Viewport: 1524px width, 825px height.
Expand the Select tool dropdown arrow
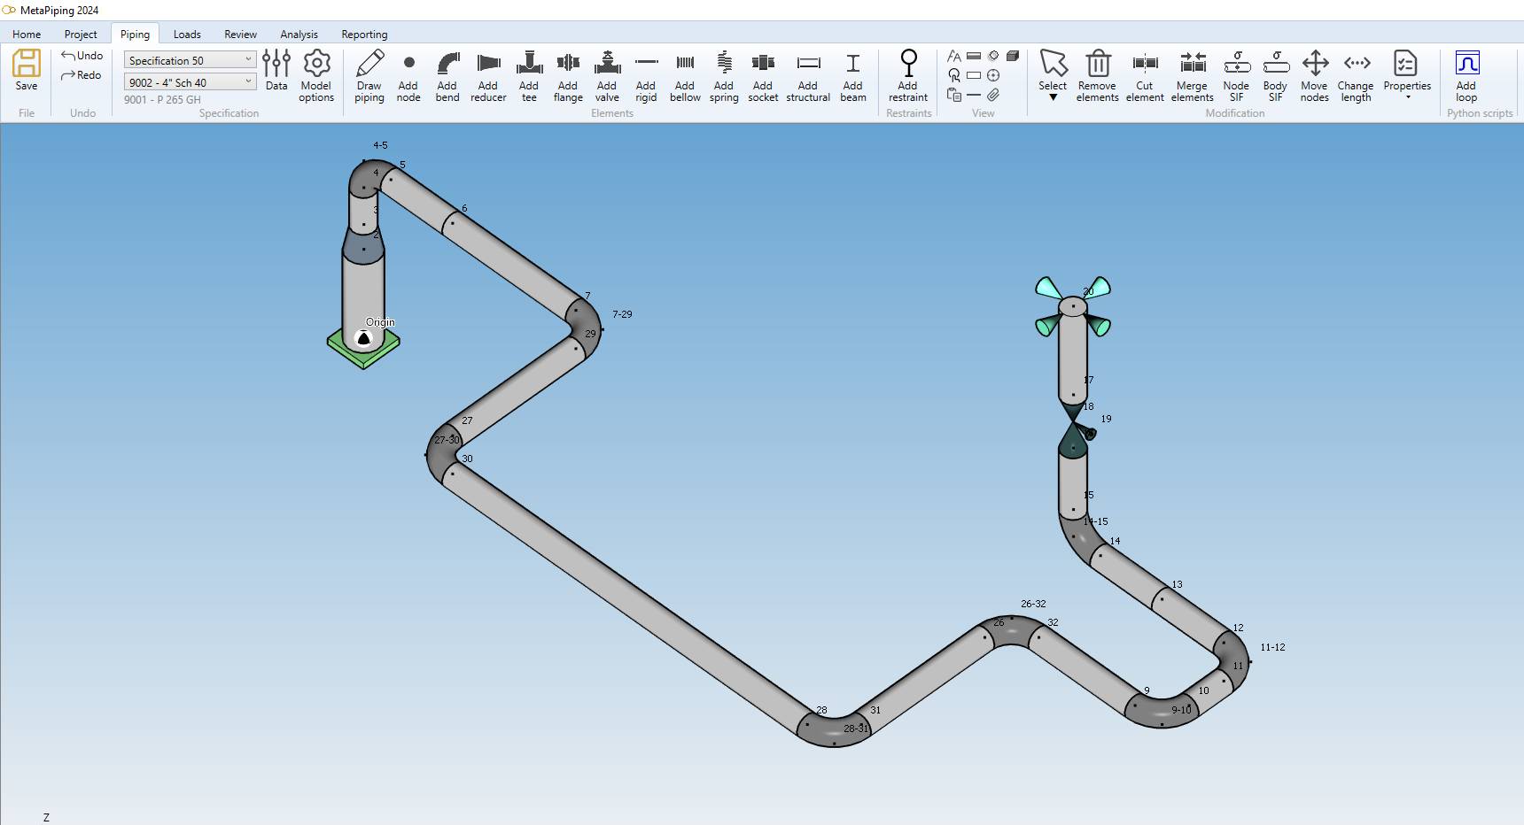pyautogui.click(x=1053, y=97)
